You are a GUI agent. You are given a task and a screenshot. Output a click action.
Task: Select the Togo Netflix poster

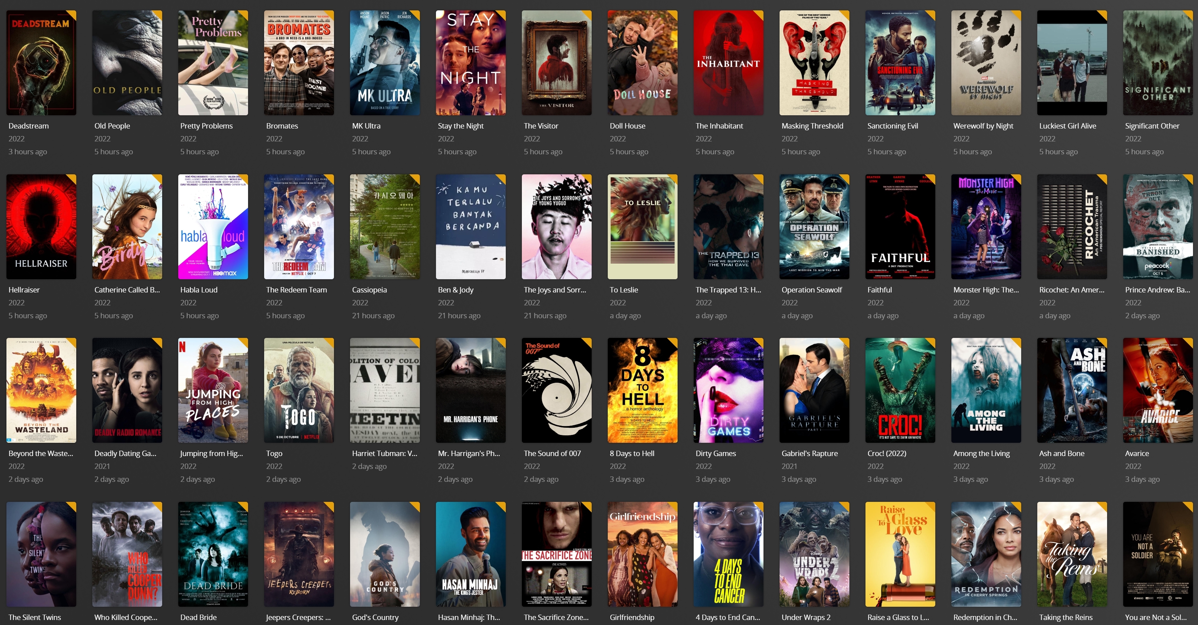coord(299,390)
